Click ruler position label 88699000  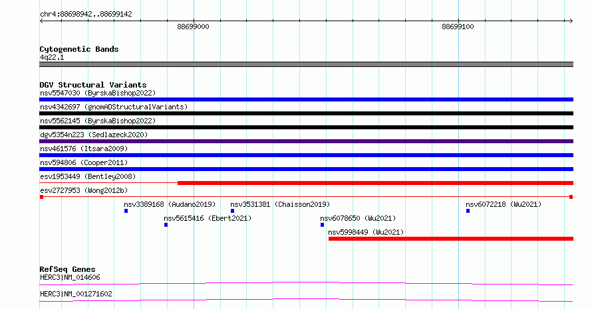click(x=193, y=27)
